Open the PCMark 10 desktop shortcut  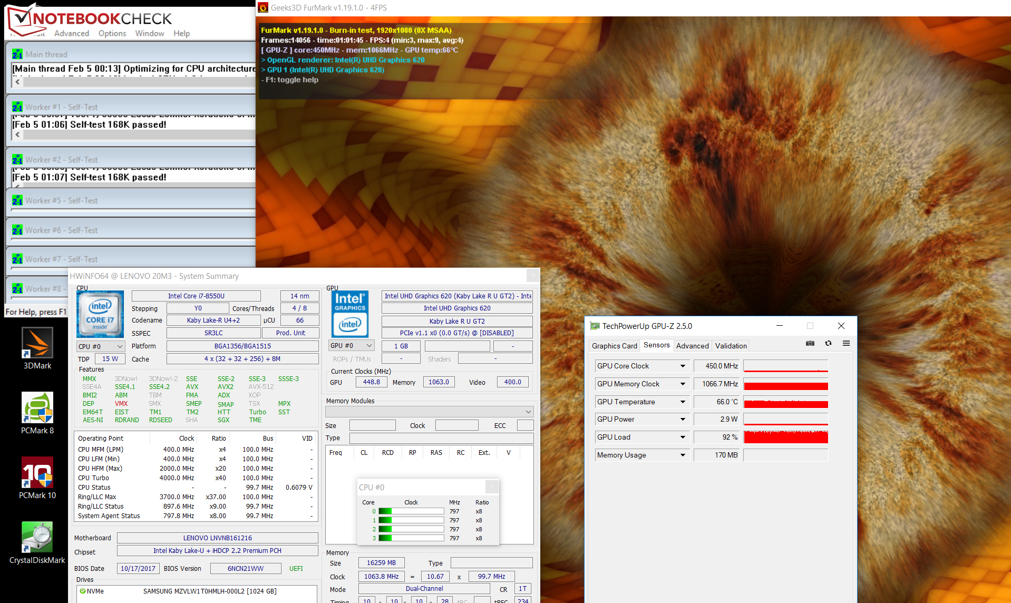point(37,478)
